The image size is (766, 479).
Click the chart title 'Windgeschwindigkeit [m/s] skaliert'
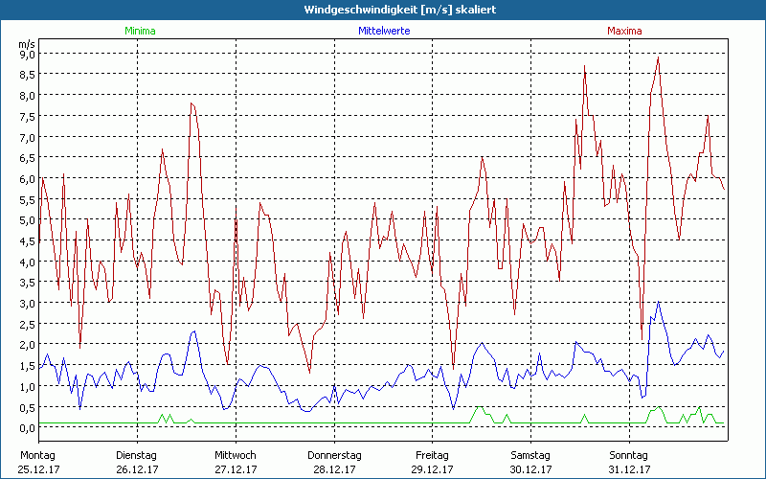point(382,9)
